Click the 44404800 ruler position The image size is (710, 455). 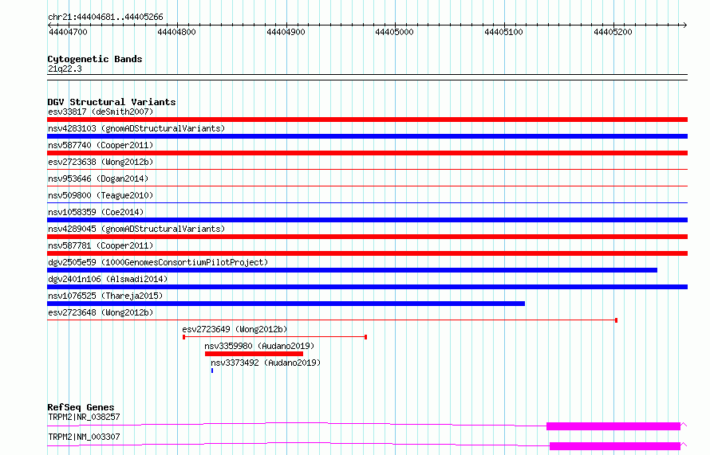[176, 32]
